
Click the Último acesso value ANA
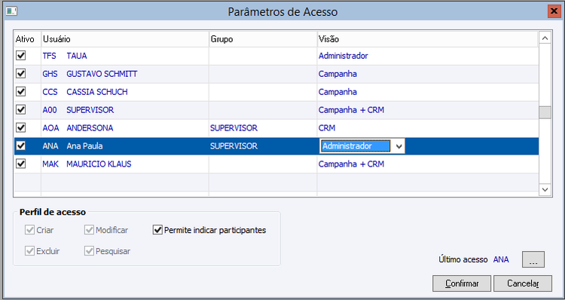(x=501, y=259)
